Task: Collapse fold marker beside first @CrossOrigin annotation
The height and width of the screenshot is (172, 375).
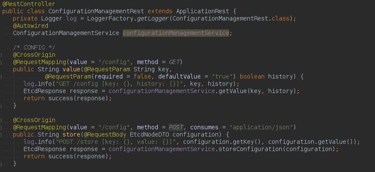Action: tap(1, 55)
